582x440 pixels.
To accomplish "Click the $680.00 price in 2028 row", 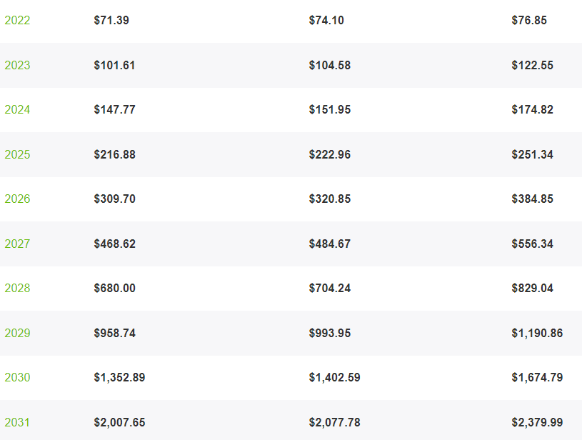I will click(x=114, y=289).
